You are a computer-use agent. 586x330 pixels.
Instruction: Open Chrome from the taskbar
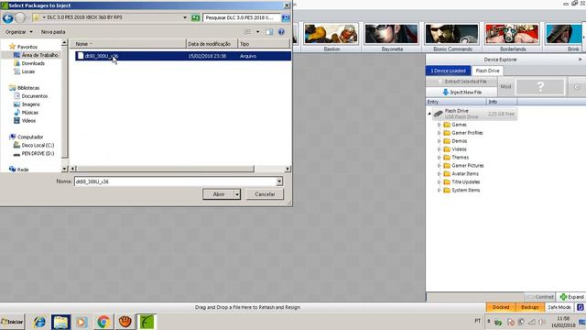(103, 322)
